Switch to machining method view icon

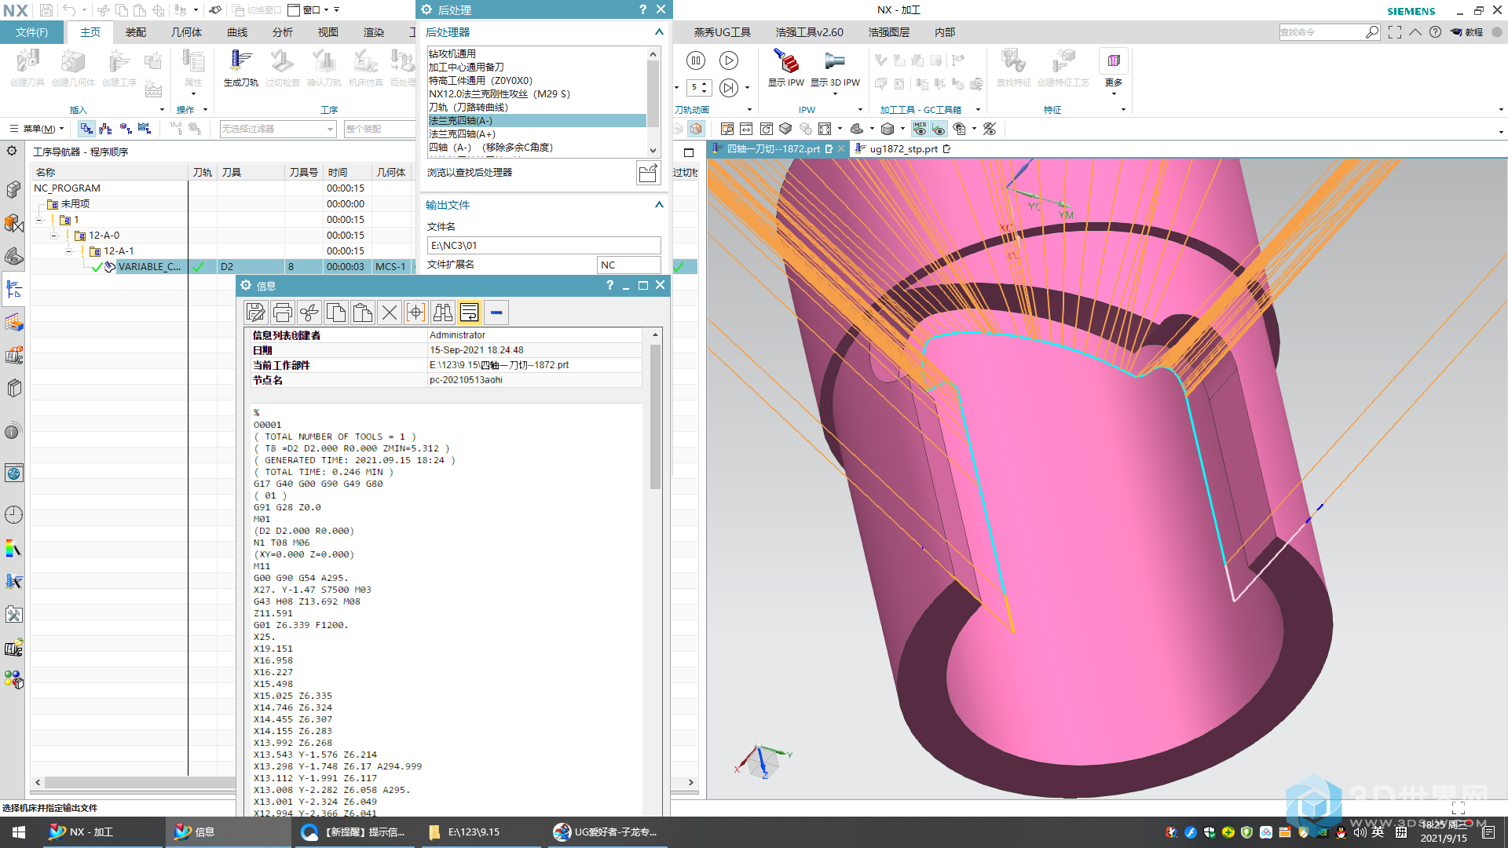pos(145,129)
